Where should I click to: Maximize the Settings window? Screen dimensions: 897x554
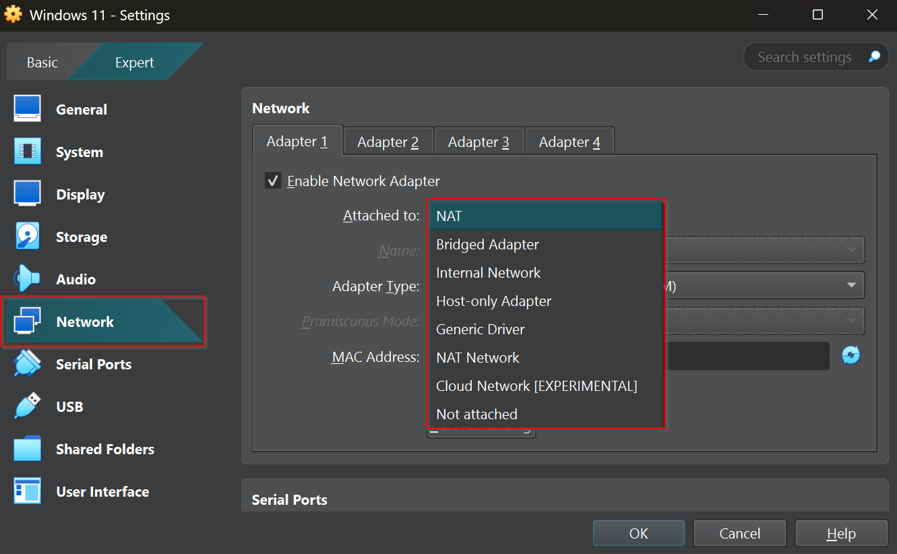pyautogui.click(x=817, y=14)
